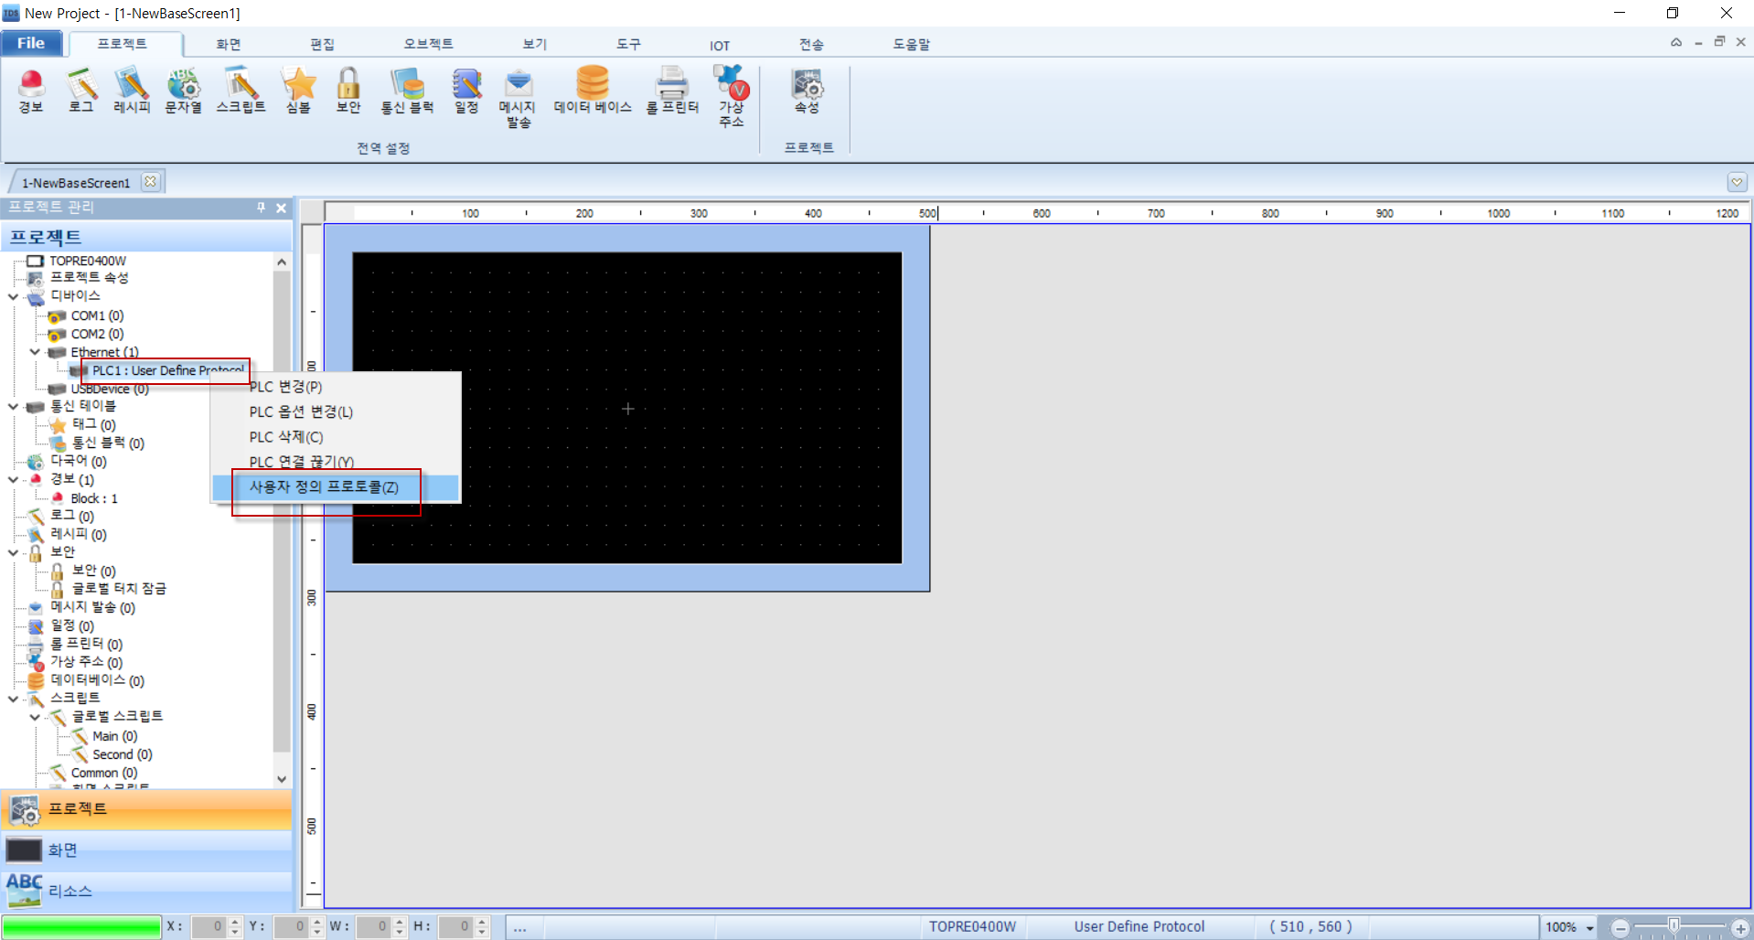
Task: Open the 로그 log settings icon
Action: (81, 91)
